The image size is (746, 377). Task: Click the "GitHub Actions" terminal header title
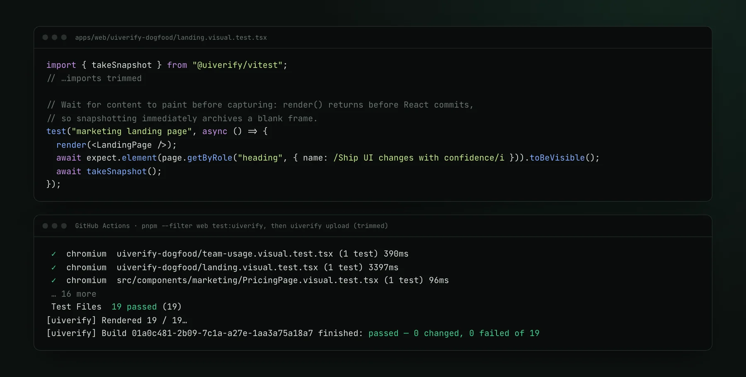tap(102, 226)
